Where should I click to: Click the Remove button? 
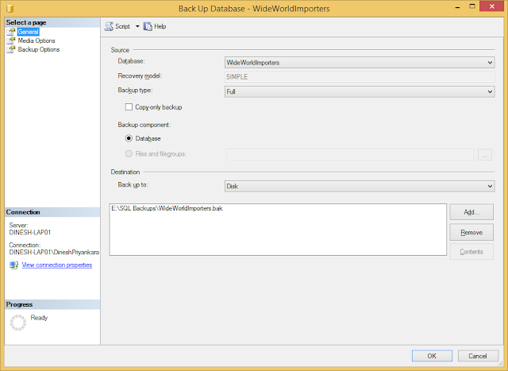click(471, 232)
